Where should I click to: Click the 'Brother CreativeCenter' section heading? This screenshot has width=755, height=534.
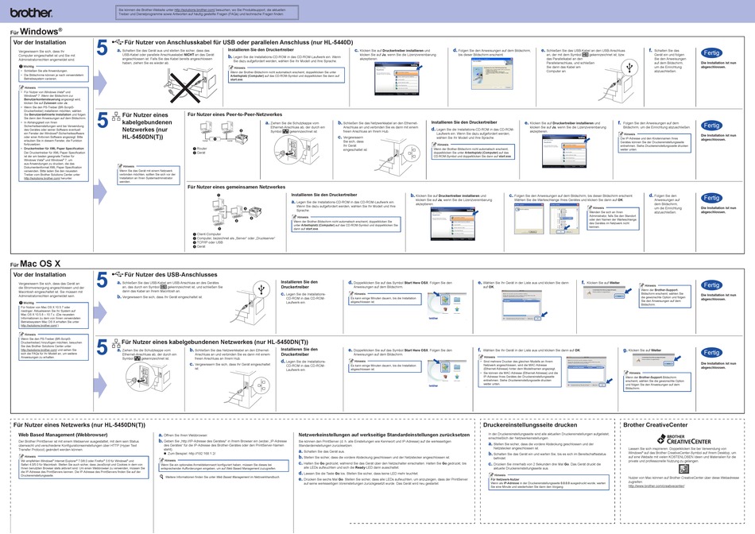[656, 425]
